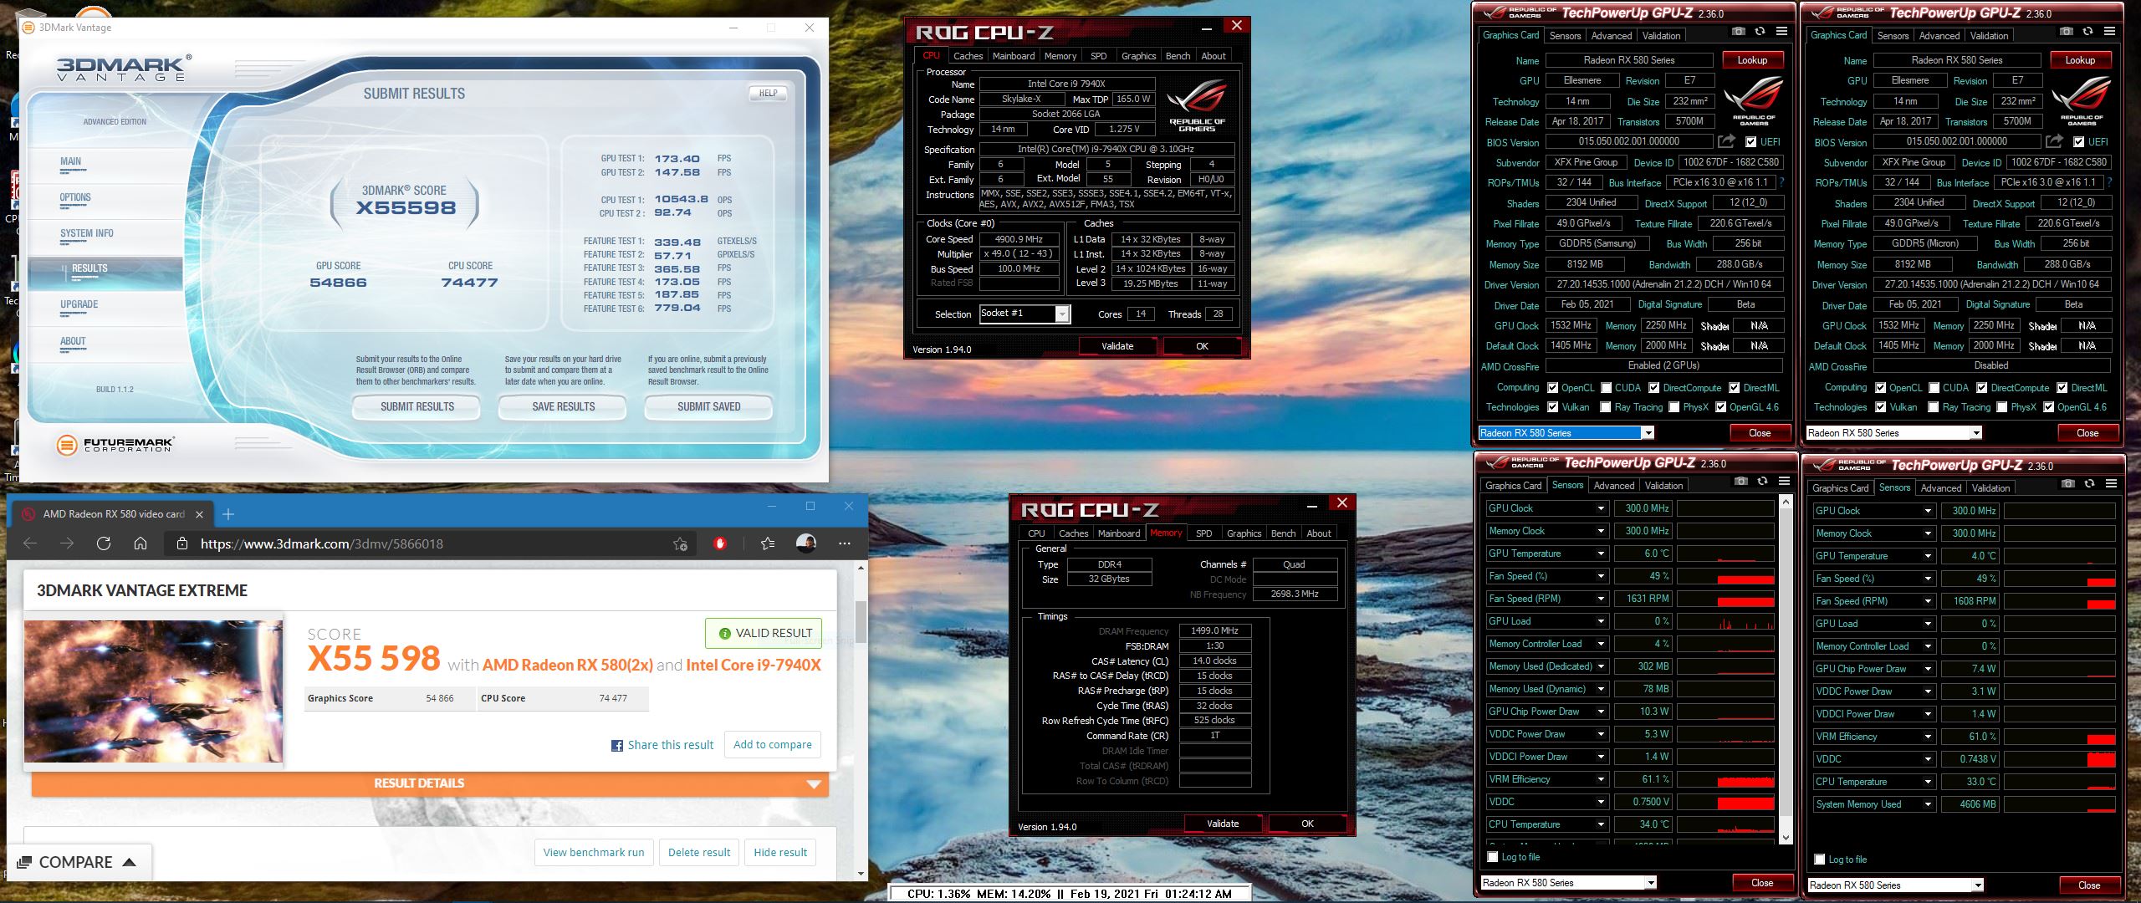This screenshot has height=903, width=2141.
Task: Open hamburger menu in bottom-left GPU-Z Sensors
Action: (x=1784, y=482)
